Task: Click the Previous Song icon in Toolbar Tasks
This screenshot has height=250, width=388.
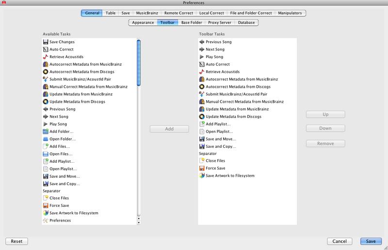Action: tap(202, 42)
